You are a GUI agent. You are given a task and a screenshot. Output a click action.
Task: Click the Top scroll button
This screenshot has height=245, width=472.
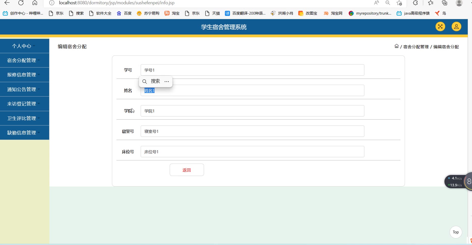point(456,232)
